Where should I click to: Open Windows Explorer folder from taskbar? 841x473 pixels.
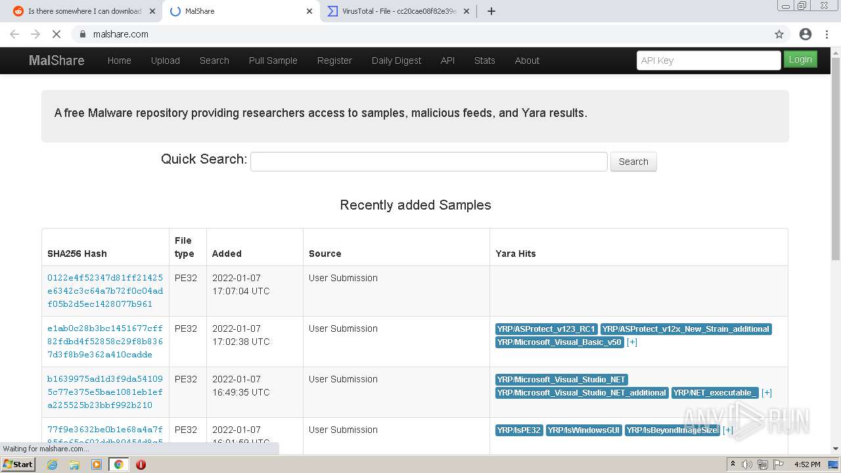74,464
